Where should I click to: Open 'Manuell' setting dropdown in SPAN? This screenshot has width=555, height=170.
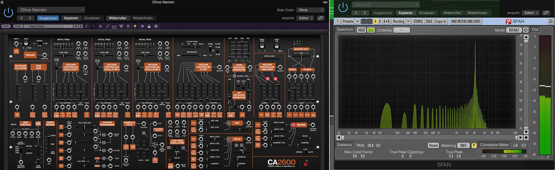(x=385, y=4)
